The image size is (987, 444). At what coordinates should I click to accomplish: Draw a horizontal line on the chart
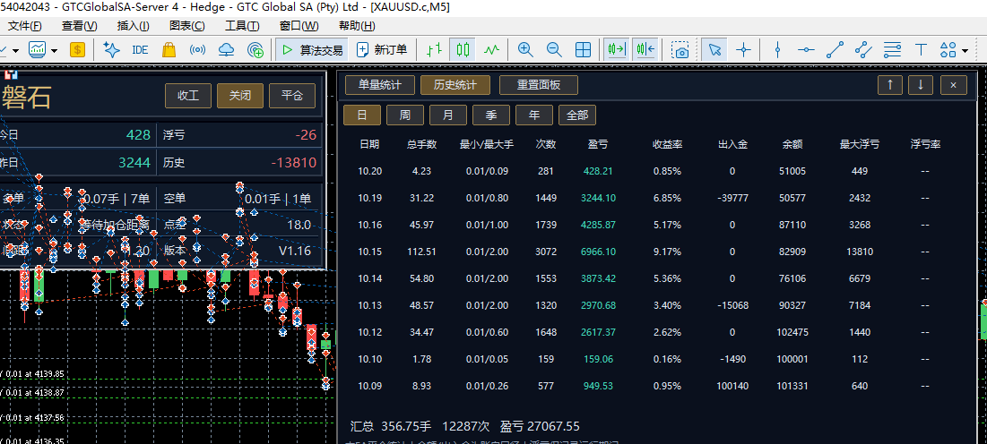pos(806,50)
